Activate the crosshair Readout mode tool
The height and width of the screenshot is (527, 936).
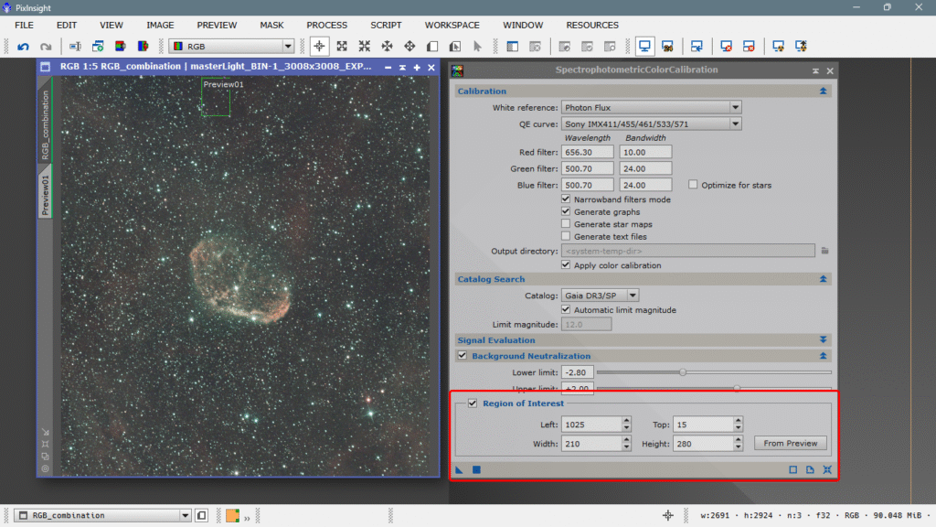319,46
